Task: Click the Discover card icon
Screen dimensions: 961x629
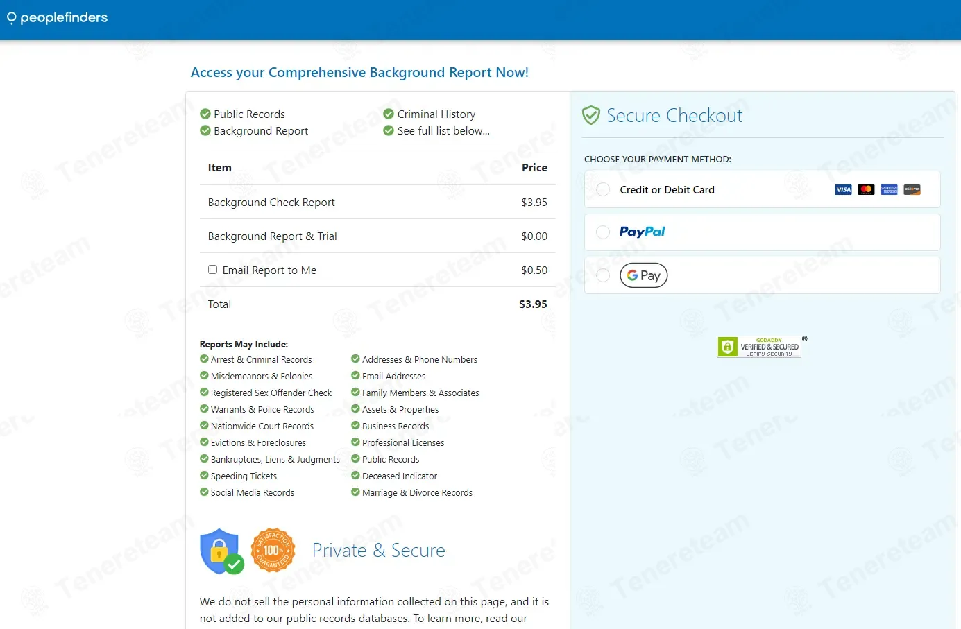Action: point(912,190)
